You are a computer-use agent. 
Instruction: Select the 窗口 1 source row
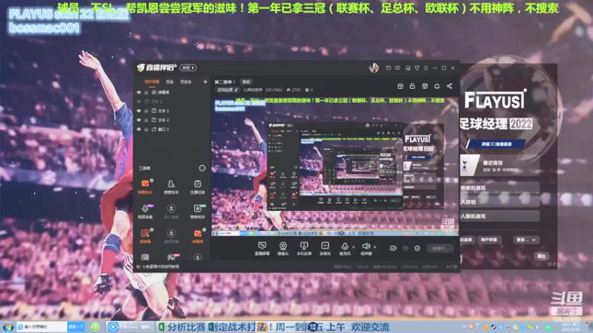pos(172,129)
